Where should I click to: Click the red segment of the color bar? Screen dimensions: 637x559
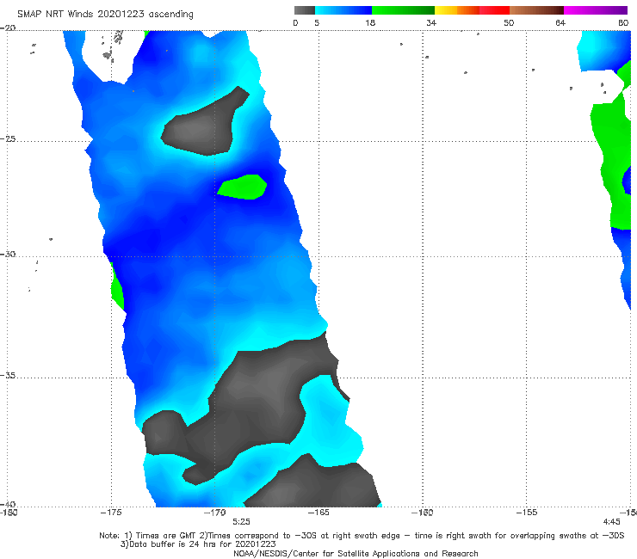pos(494,10)
